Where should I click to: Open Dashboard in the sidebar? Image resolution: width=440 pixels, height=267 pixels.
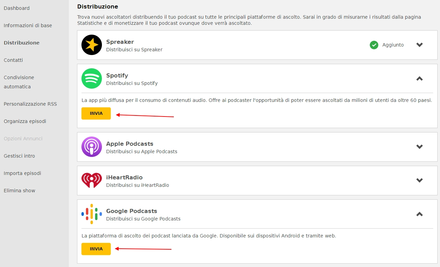pyautogui.click(x=17, y=8)
